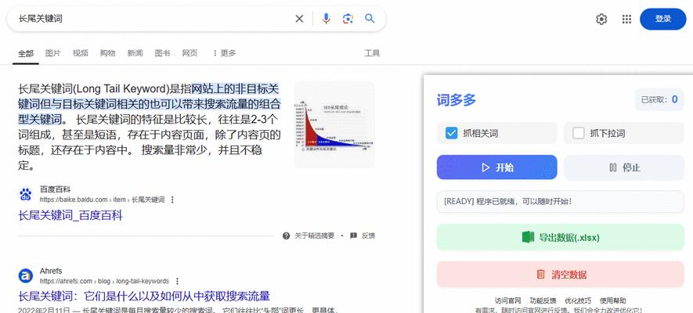The image size is (693, 313).
Task: Expand the 更多 search filters menu
Action: pos(224,53)
